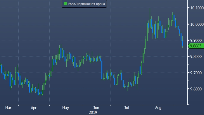Select the 9.7000 price axis label
The width and height of the screenshot is (204, 115).
[196, 73]
